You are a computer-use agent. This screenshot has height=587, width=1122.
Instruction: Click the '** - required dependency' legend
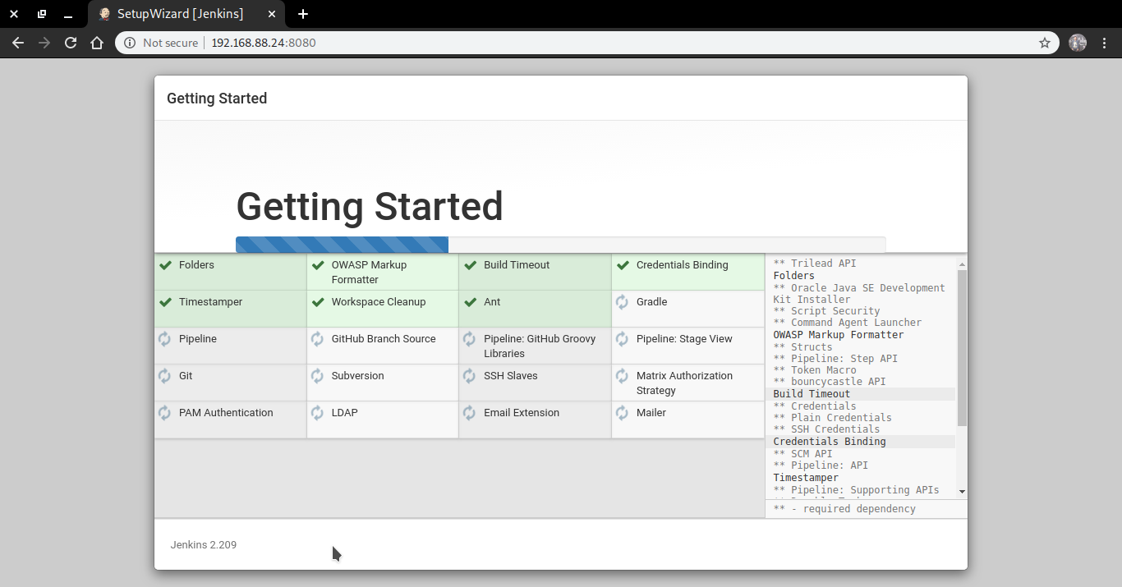844,509
